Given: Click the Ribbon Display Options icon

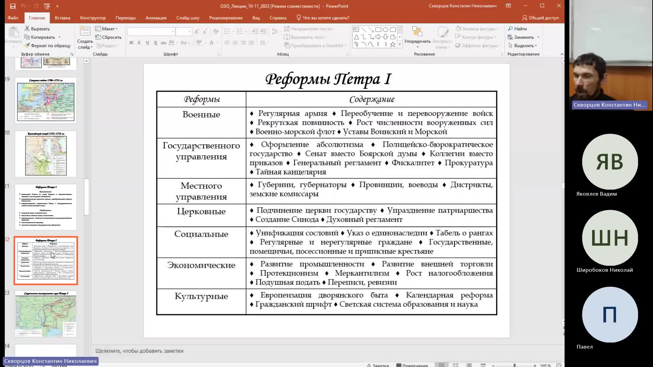Looking at the screenshot, I should click(x=508, y=6).
